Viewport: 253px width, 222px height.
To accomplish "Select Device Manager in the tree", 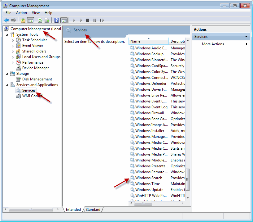I will 35,68.
